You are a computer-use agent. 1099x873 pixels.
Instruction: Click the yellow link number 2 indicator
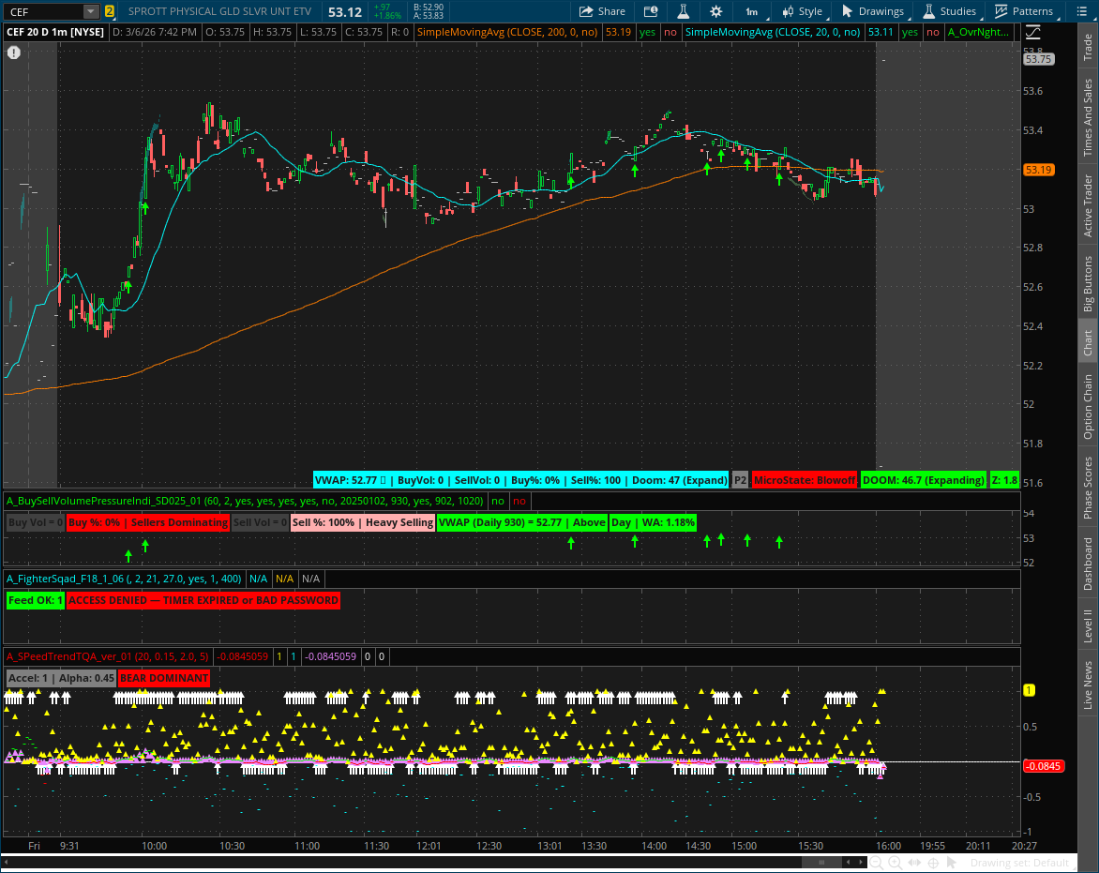[x=110, y=11]
